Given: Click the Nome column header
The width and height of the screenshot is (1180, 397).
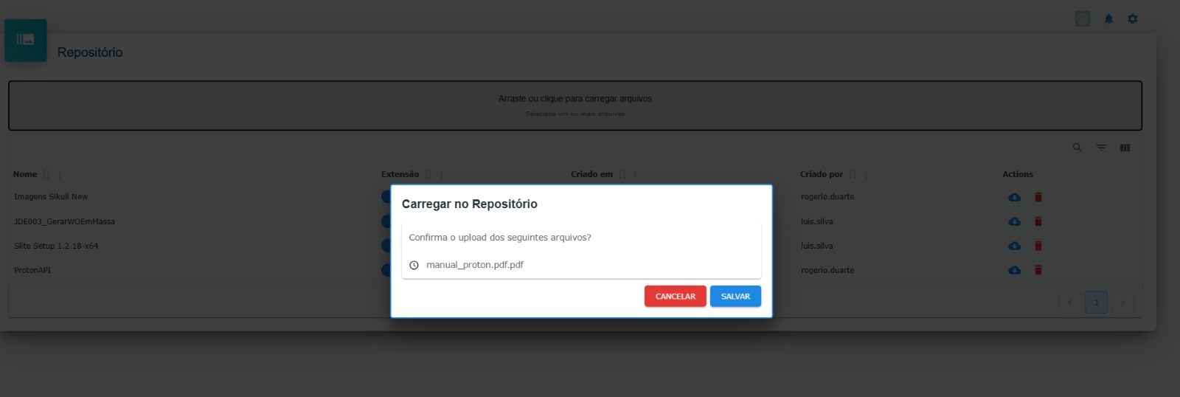Looking at the screenshot, I should [x=25, y=175].
